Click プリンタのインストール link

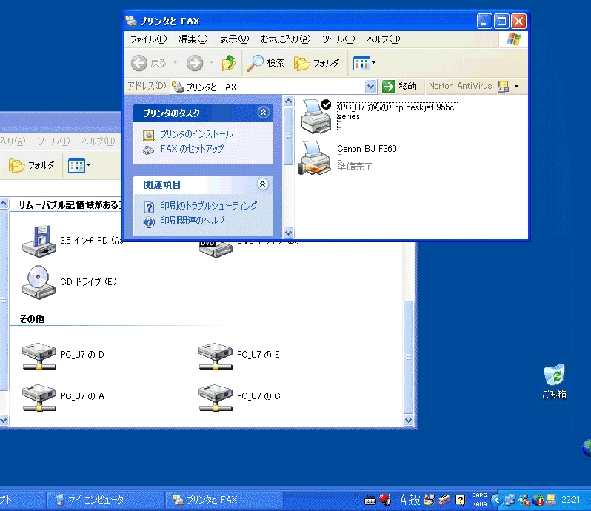tap(196, 134)
